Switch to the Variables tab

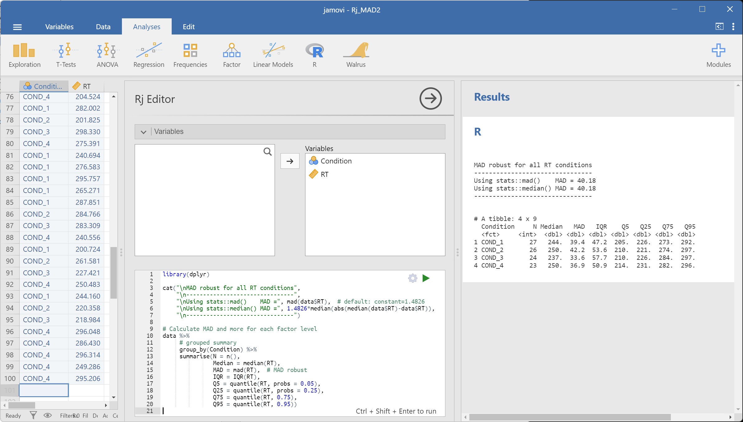60,26
